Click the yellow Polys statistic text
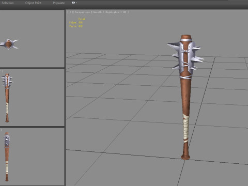 [x=76, y=23]
